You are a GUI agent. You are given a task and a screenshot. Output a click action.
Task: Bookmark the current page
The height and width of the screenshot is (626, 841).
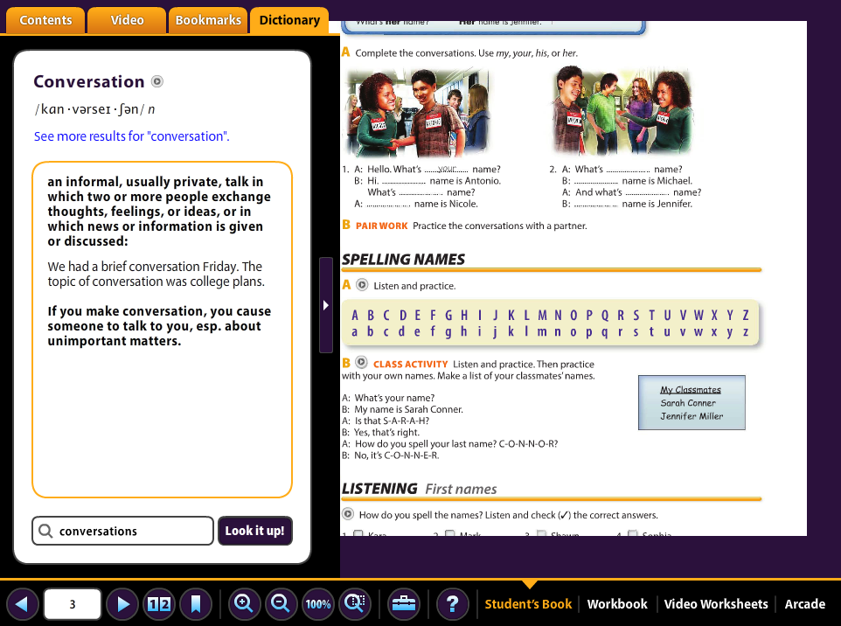point(196,603)
